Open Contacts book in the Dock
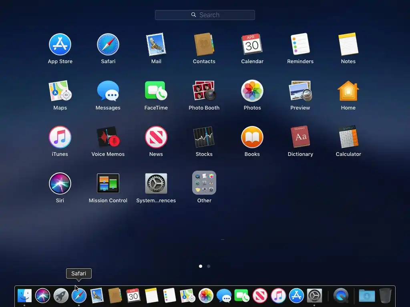Screen dimensions: 410x307 (115, 295)
